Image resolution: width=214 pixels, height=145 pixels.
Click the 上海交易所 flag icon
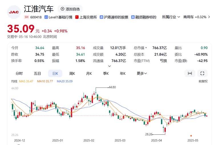(77, 17)
